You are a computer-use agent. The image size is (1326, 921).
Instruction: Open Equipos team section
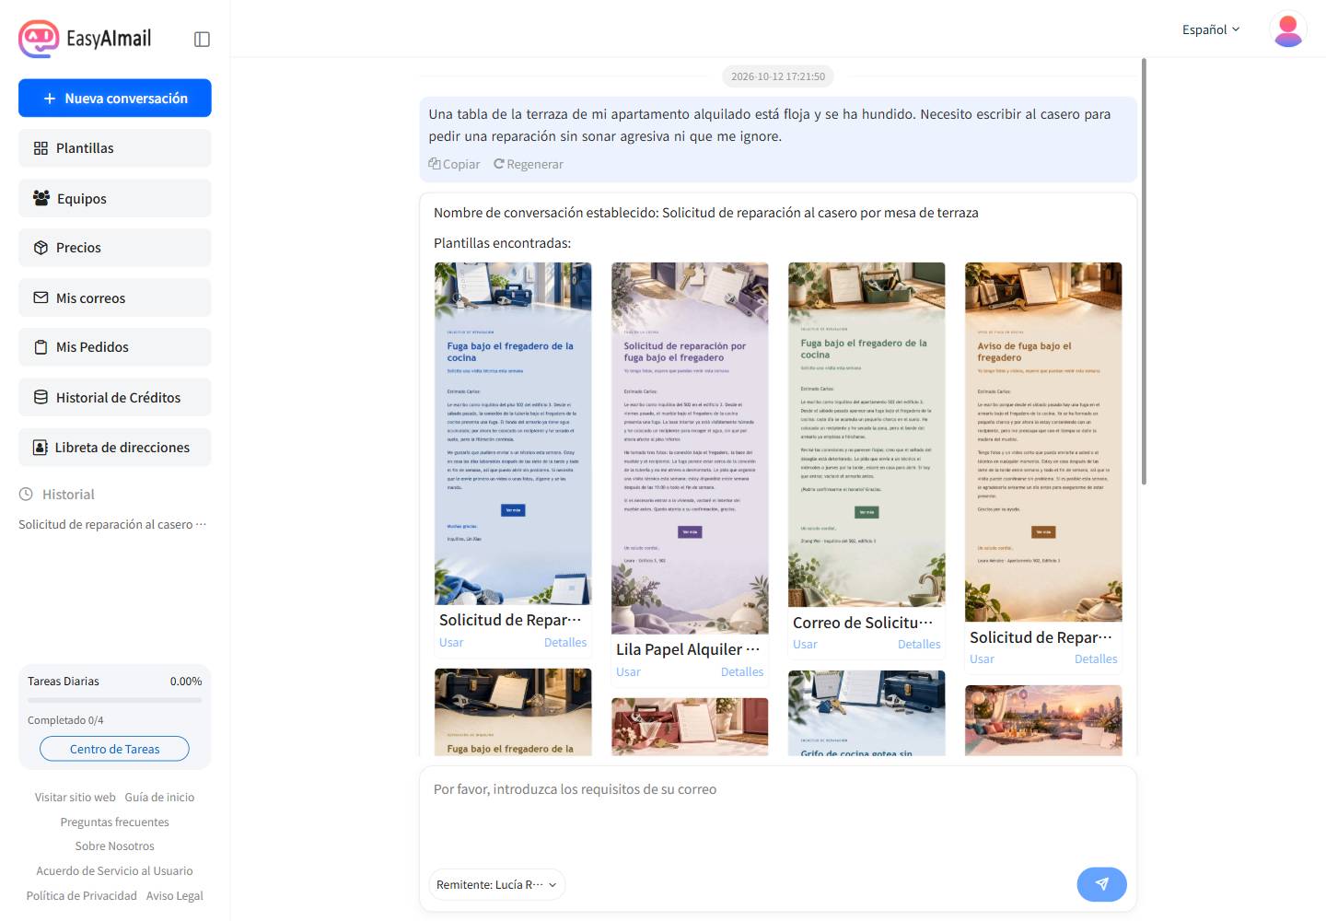[x=115, y=198]
